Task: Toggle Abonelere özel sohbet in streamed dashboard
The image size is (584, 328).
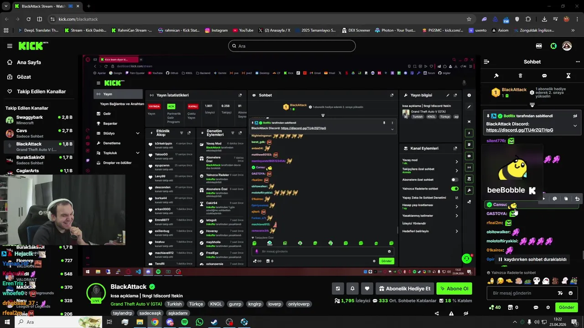Action: pyautogui.click(x=454, y=179)
